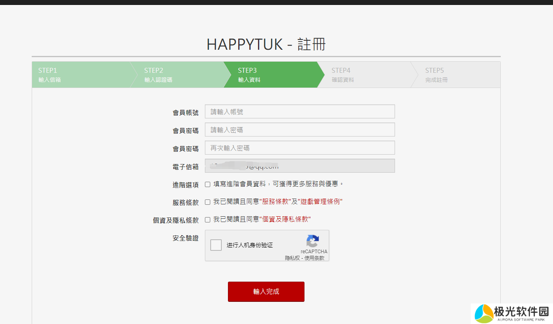Open the reCAPTCHA 隐私权 link
553x324 pixels.
(x=292, y=258)
